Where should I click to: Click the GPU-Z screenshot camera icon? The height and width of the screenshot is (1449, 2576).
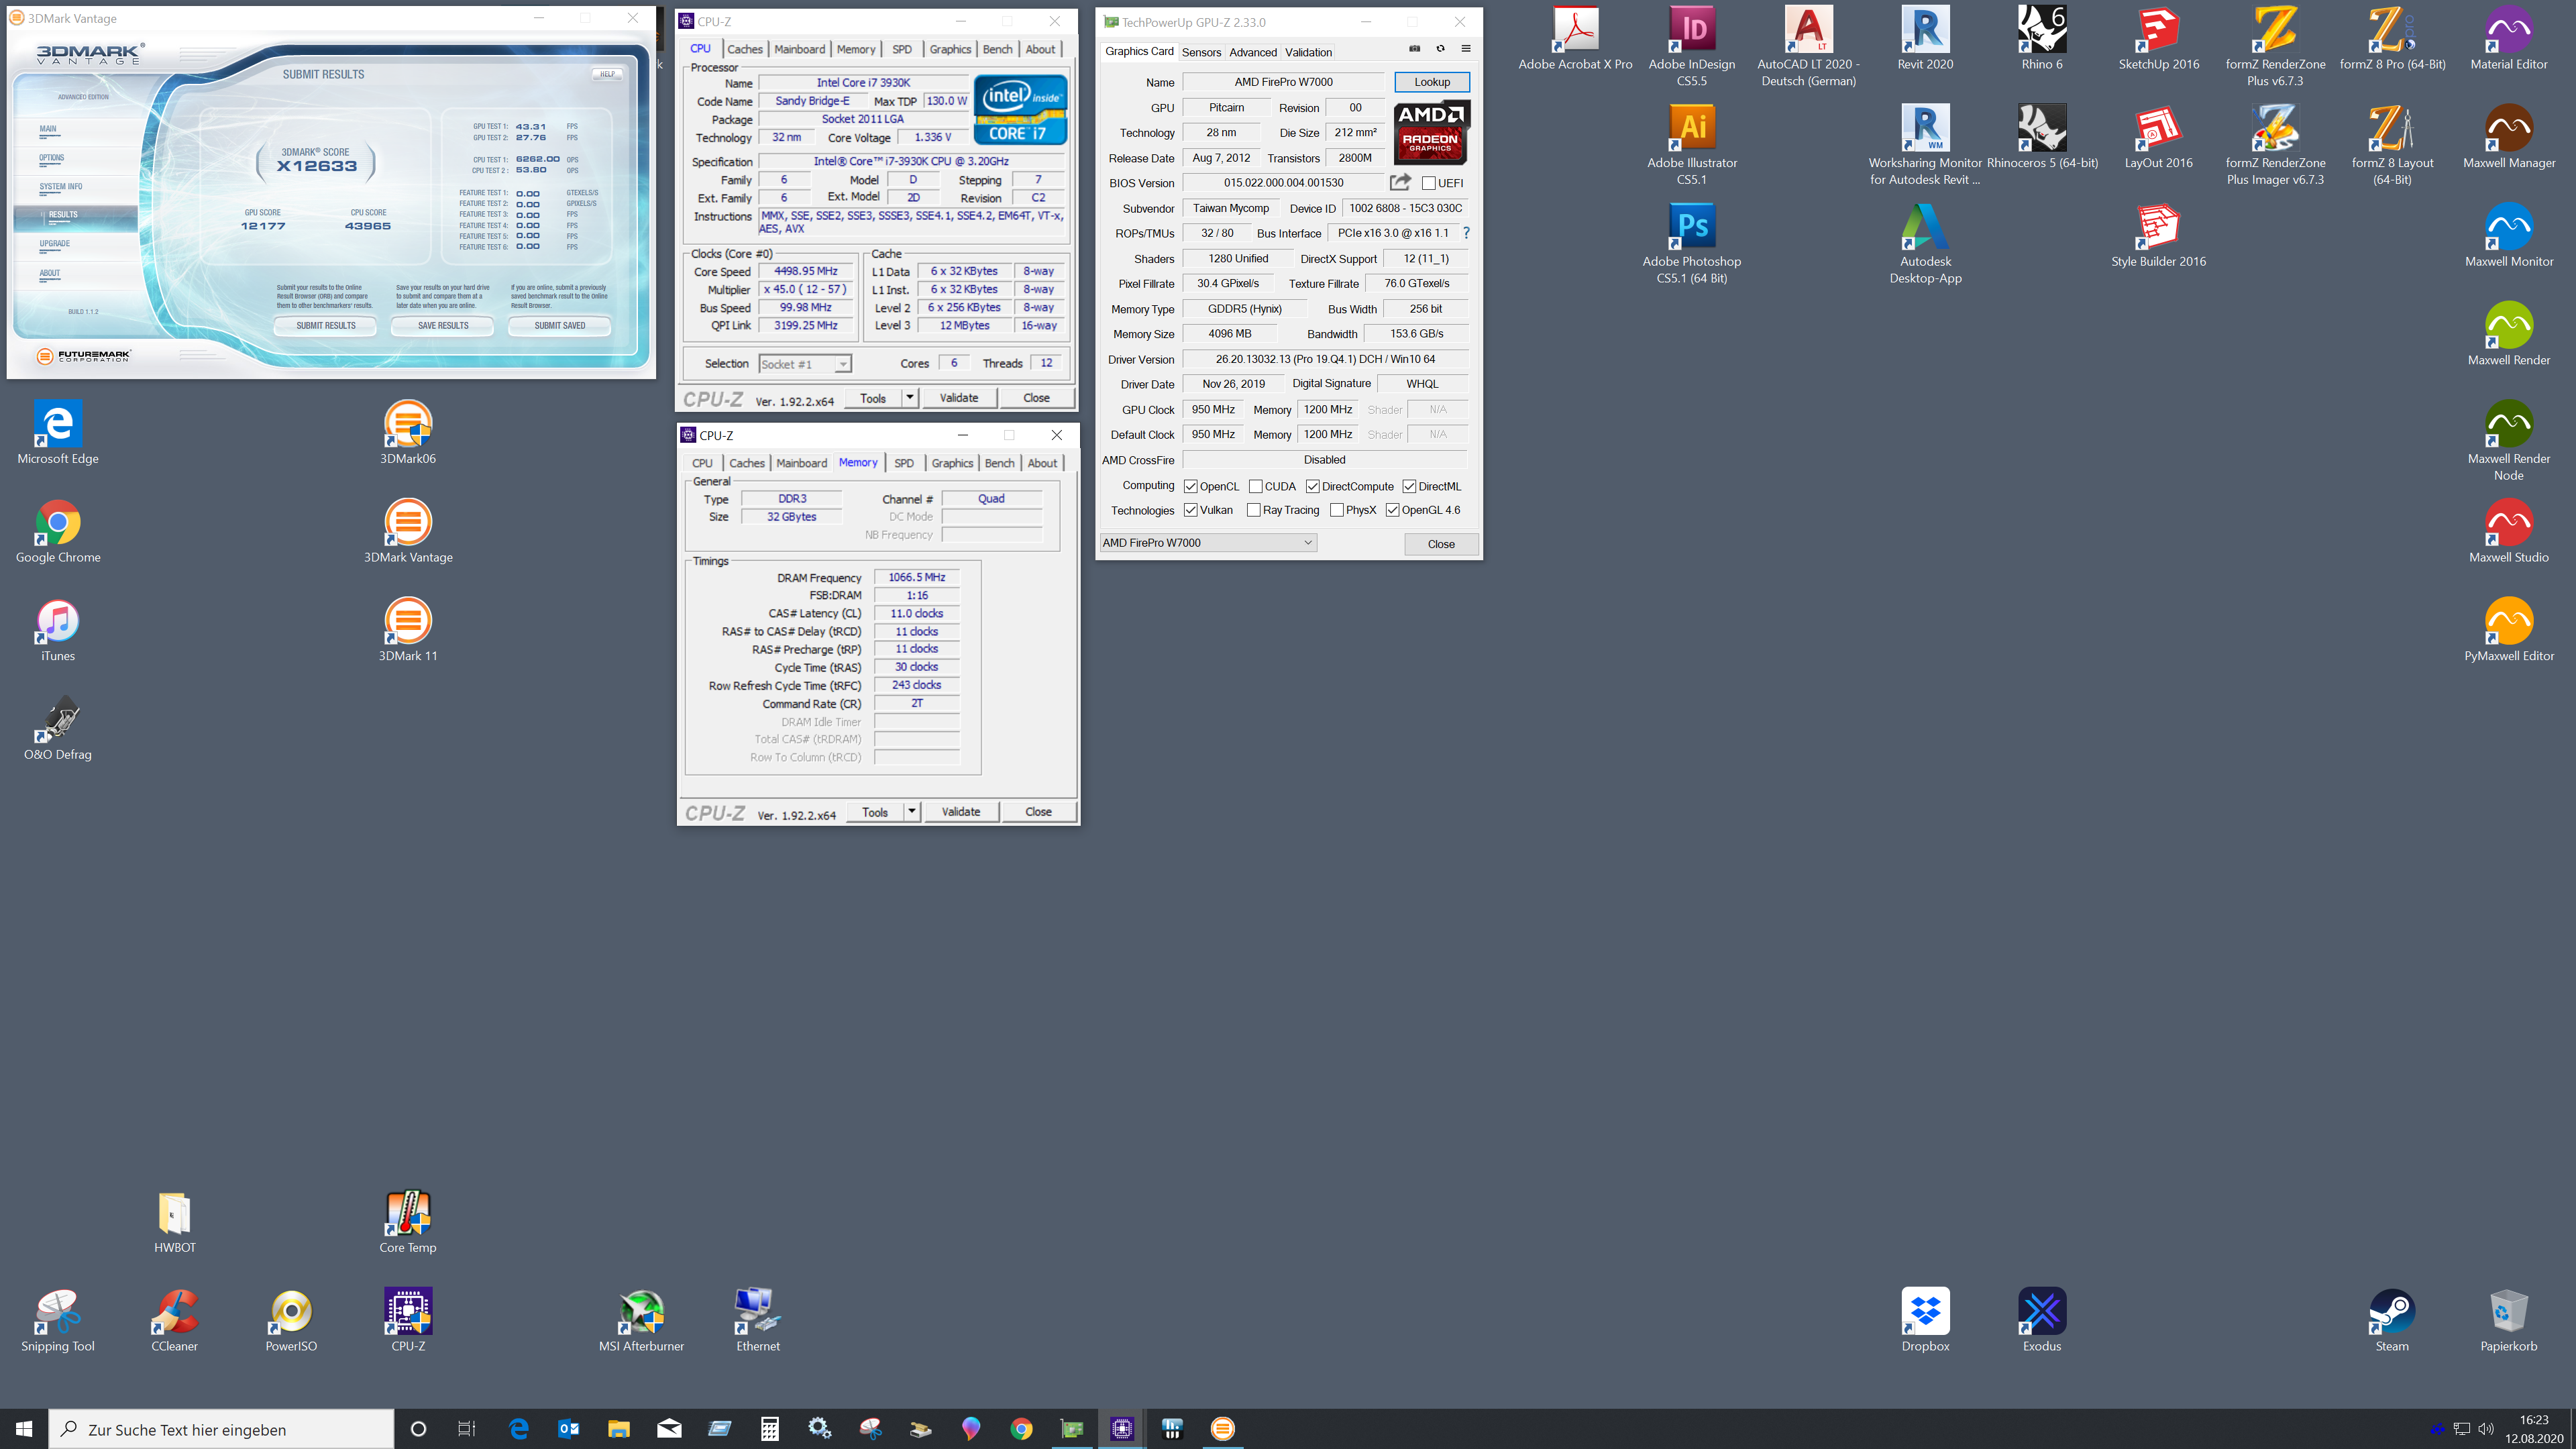(x=1414, y=49)
